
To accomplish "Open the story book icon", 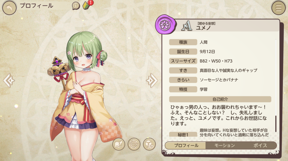I will click(118, 144).
